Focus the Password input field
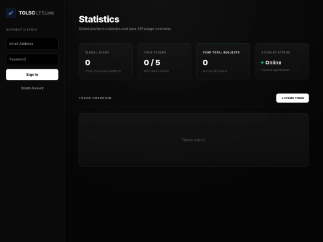 pyautogui.click(x=32, y=59)
